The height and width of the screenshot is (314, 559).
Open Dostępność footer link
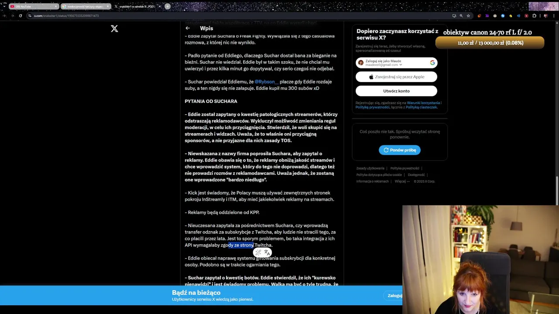(x=416, y=175)
